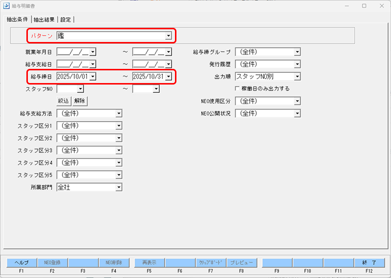Viewport: 391px width, 278px height.
Task: Open the 発行履歴 dropdown
Action: coord(297,64)
